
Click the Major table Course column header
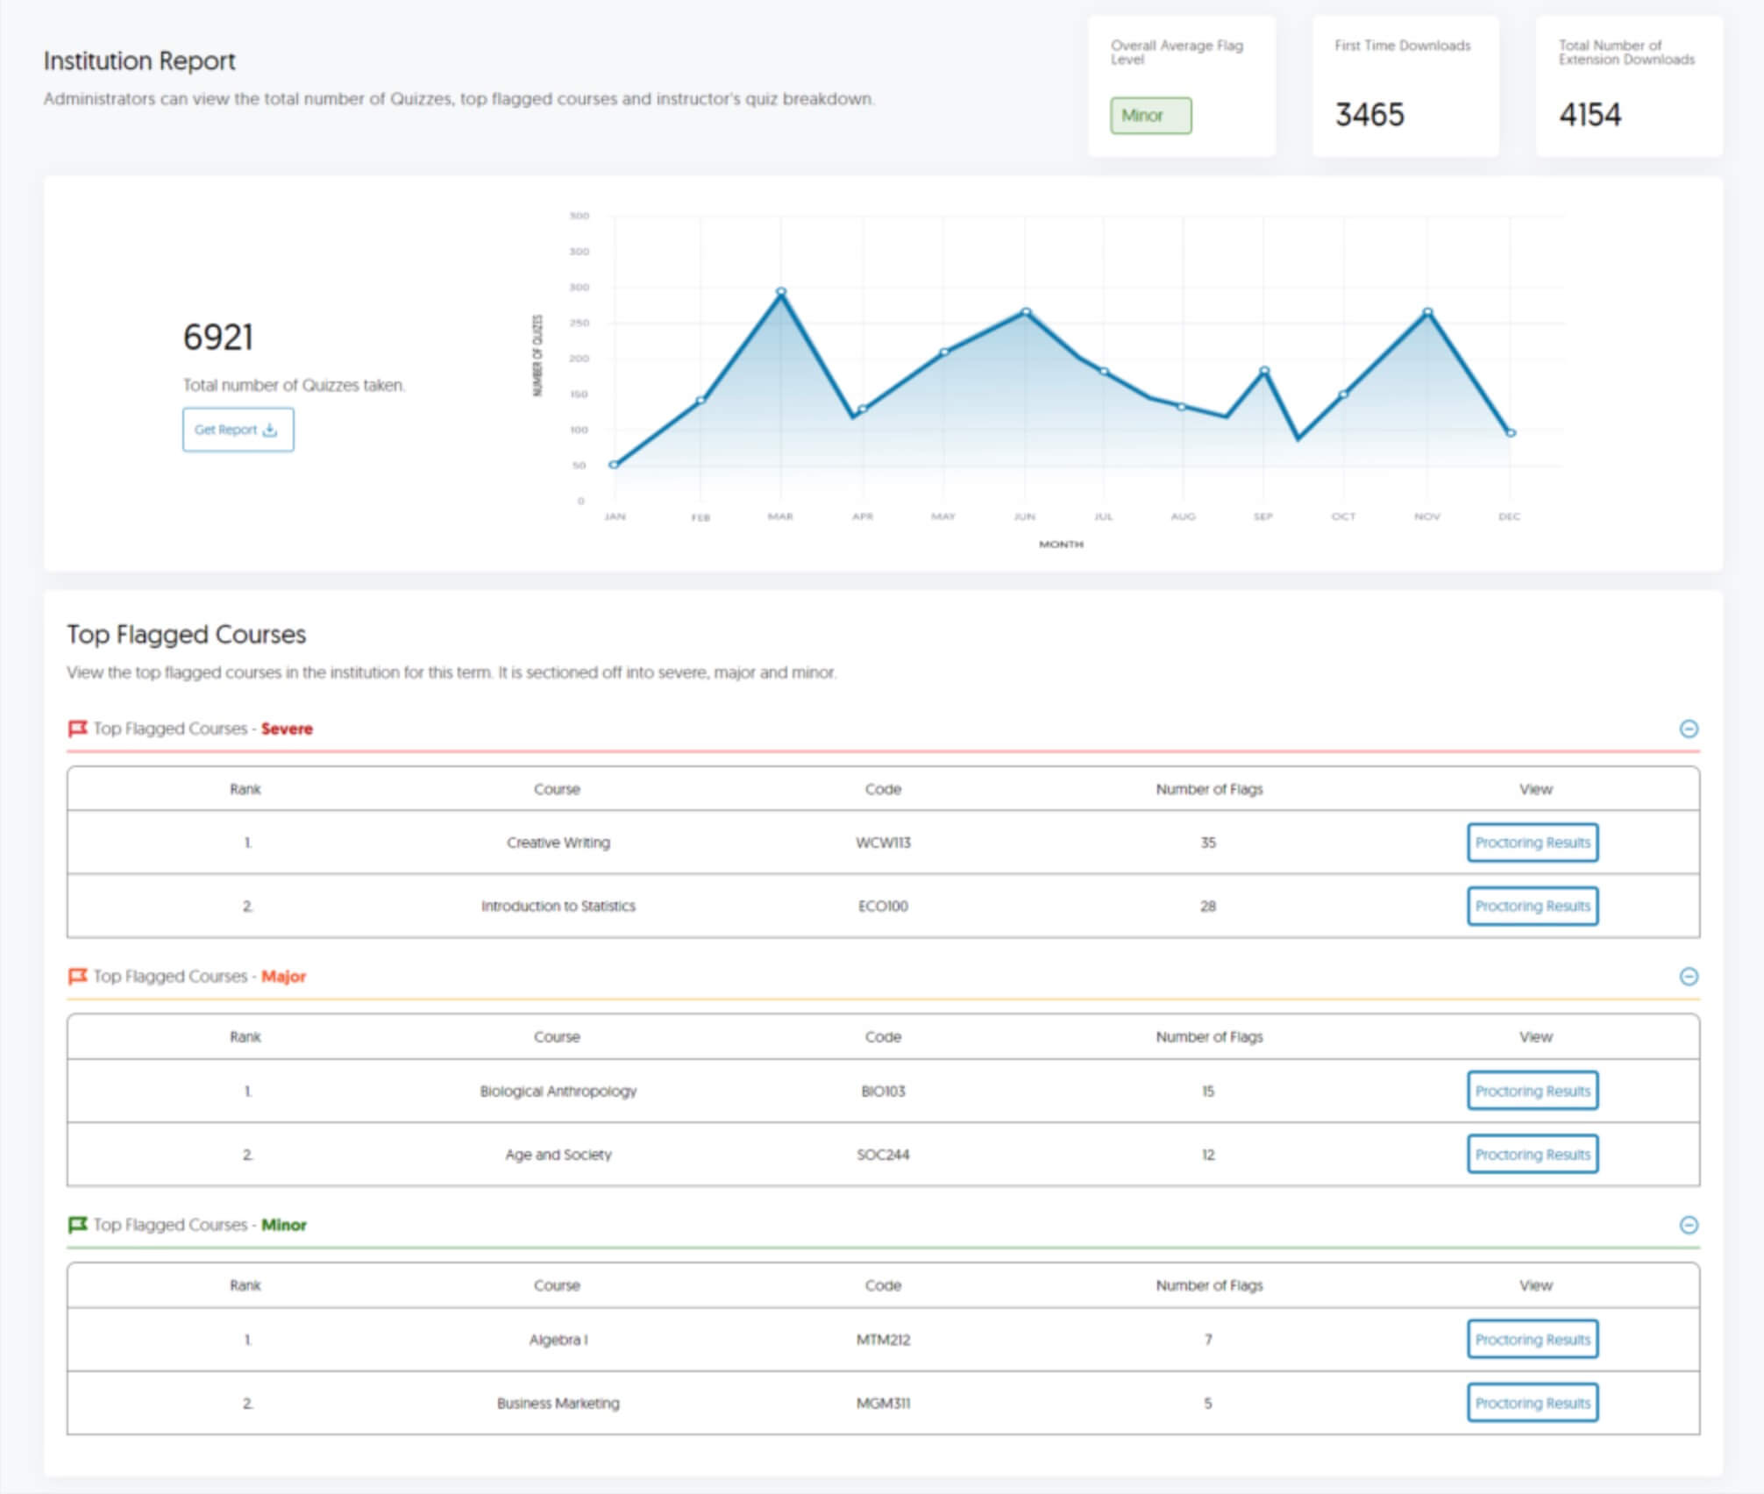click(x=557, y=1036)
